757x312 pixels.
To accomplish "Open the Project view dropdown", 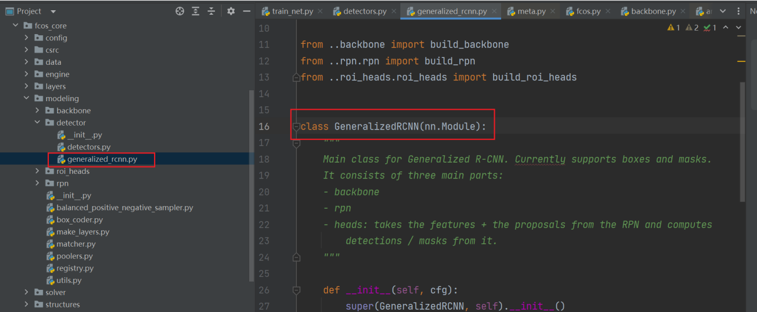I will click(53, 11).
